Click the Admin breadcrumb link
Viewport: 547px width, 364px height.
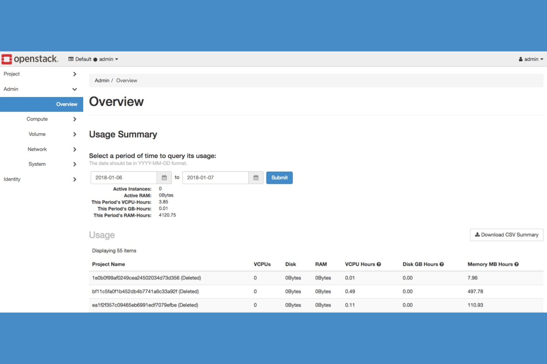(102, 80)
